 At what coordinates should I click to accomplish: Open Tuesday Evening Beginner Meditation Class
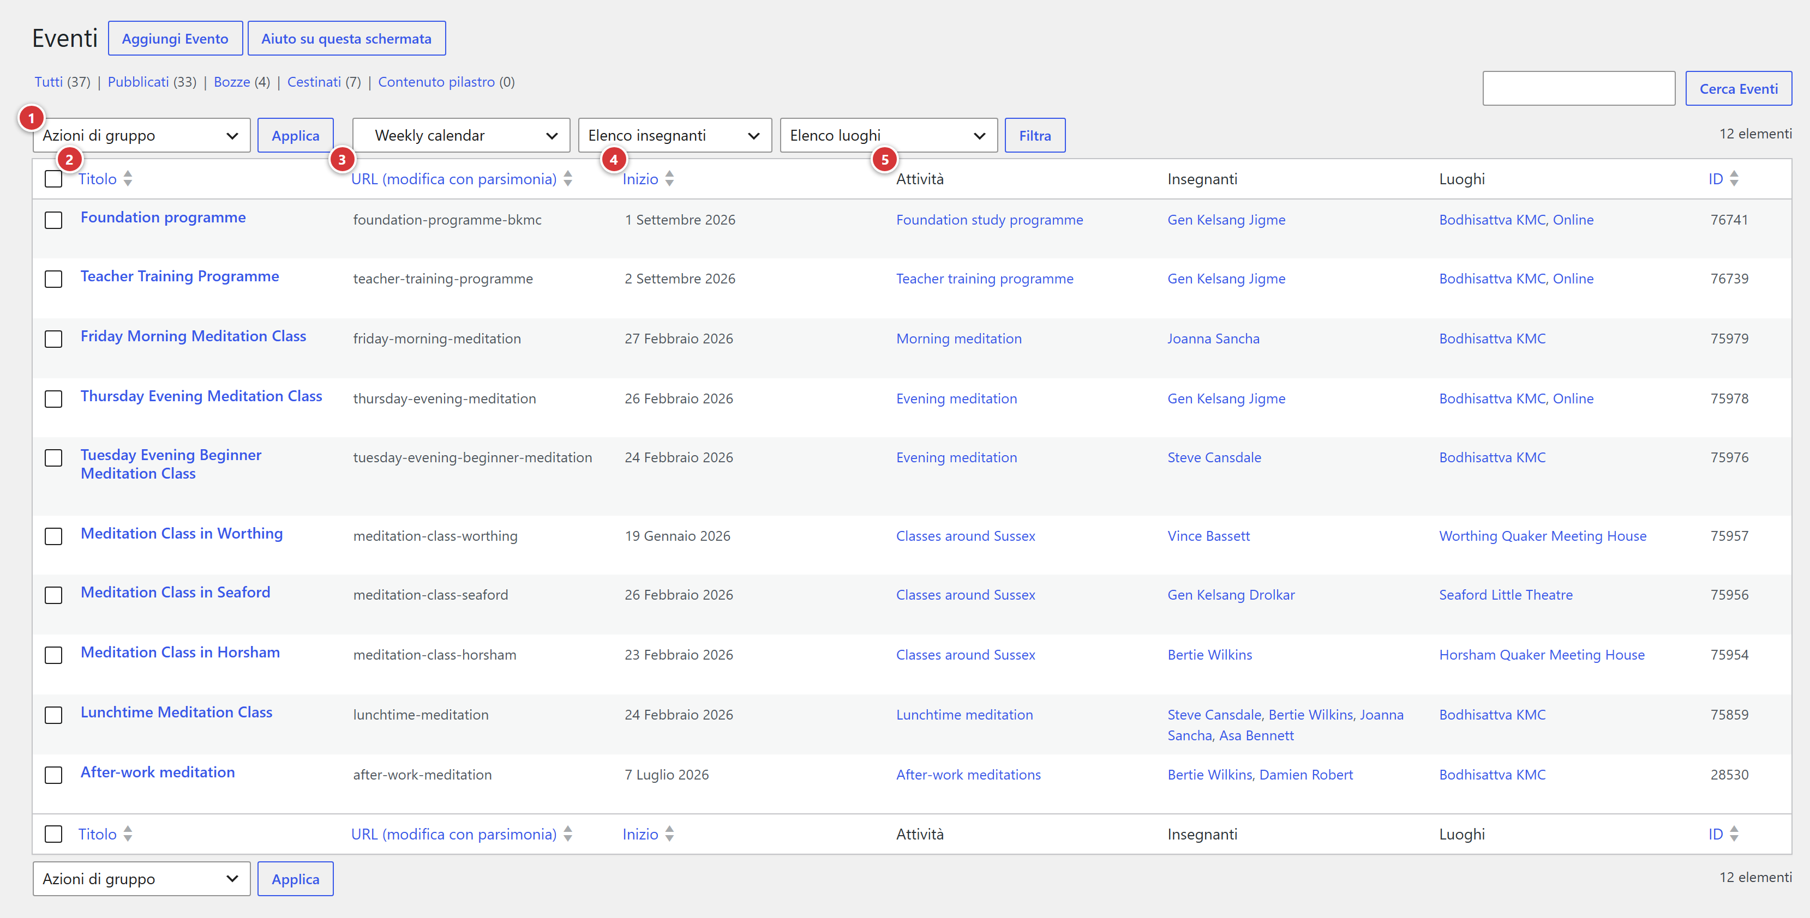171,464
